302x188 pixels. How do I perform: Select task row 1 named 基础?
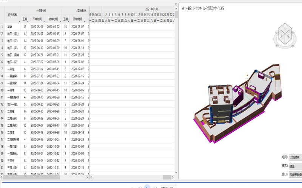point(10,27)
